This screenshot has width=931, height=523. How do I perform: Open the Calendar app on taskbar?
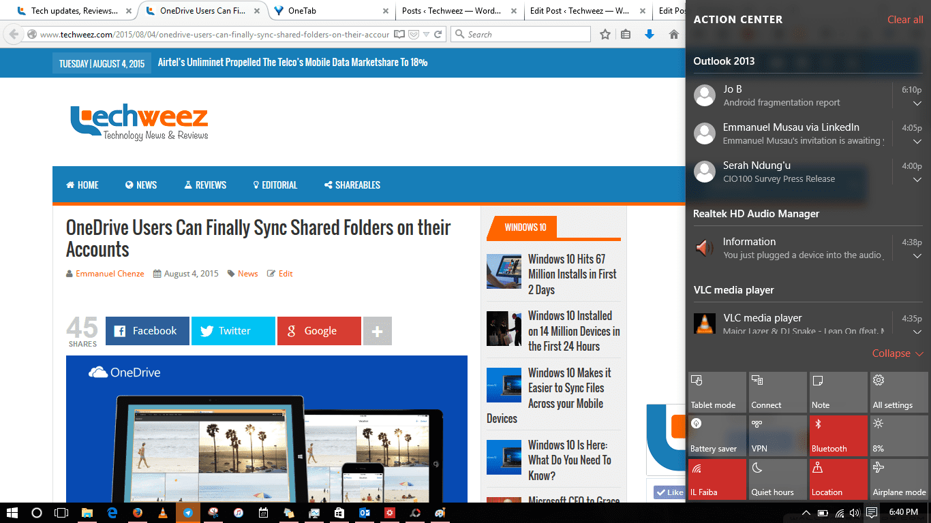264,512
